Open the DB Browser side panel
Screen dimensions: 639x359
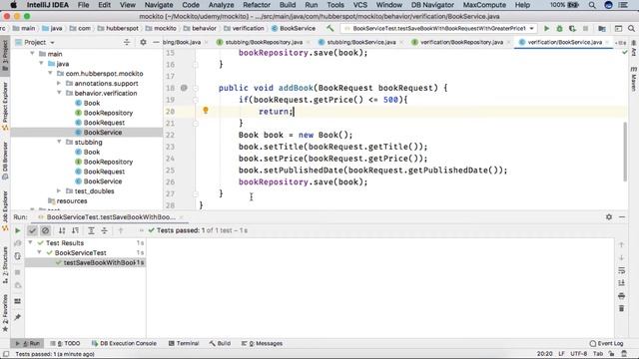click(5, 162)
